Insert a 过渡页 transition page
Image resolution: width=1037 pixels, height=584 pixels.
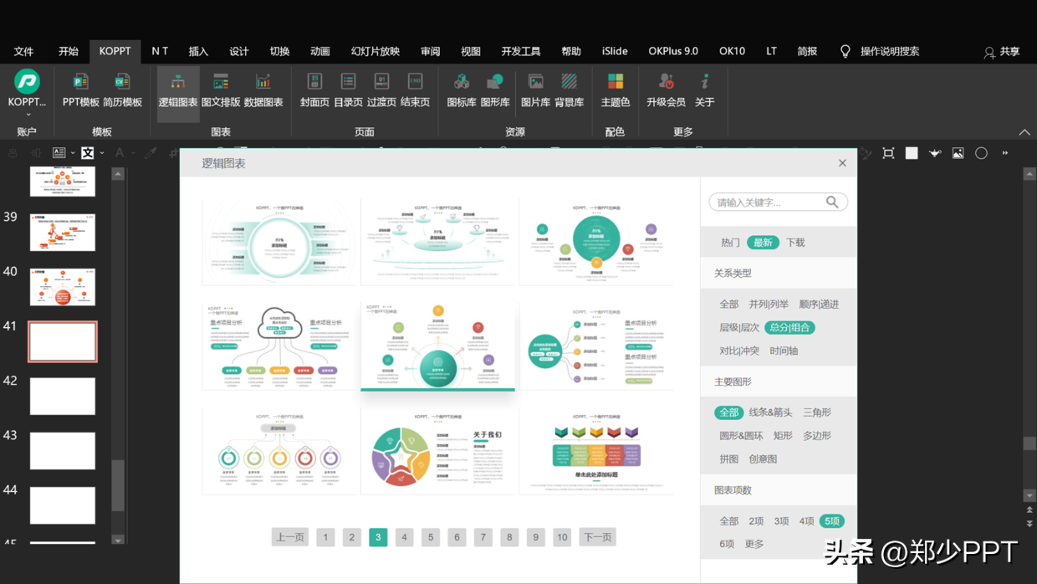pyautogui.click(x=381, y=91)
